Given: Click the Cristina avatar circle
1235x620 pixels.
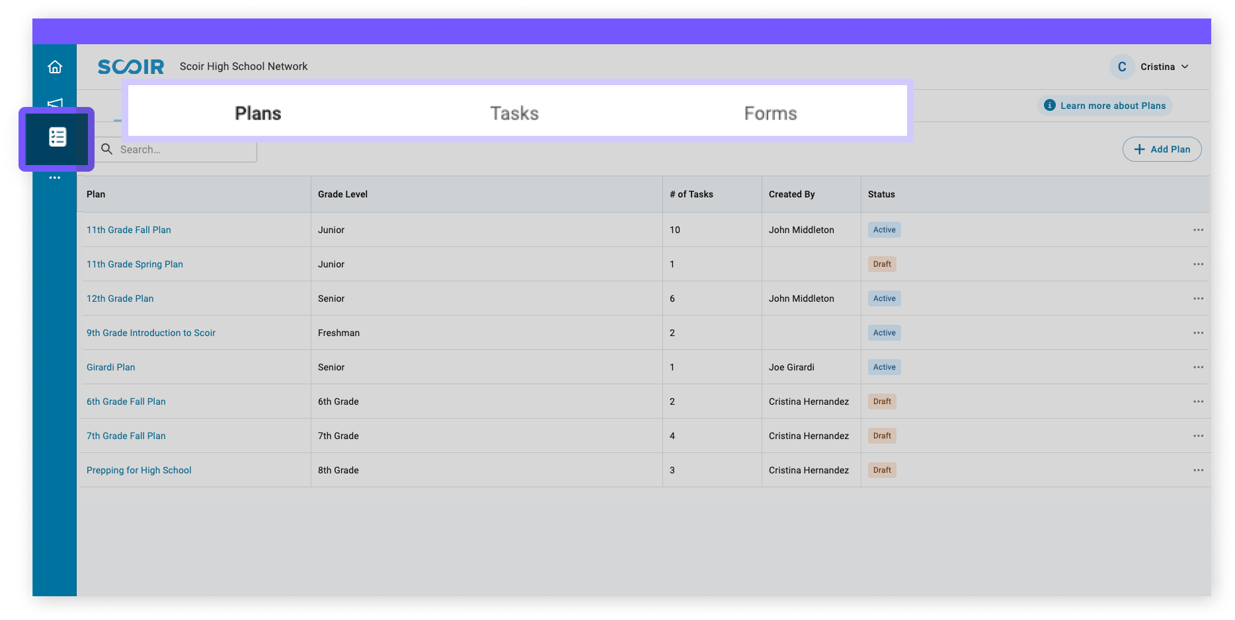Looking at the screenshot, I should coord(1122,67).
